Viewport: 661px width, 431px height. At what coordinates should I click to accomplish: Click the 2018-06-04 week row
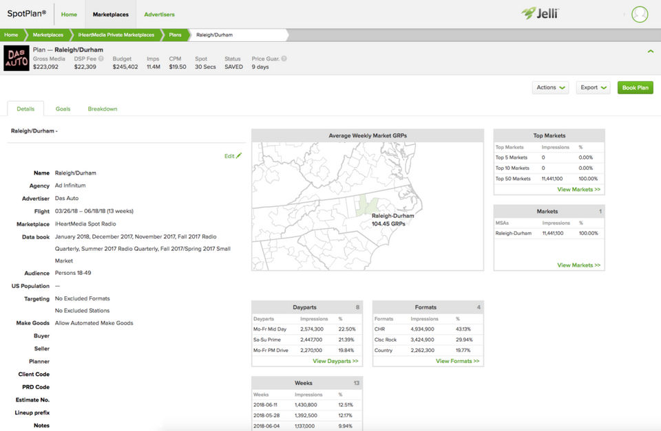[307, 426]
